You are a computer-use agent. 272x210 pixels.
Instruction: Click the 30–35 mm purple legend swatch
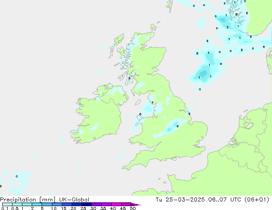97,204
